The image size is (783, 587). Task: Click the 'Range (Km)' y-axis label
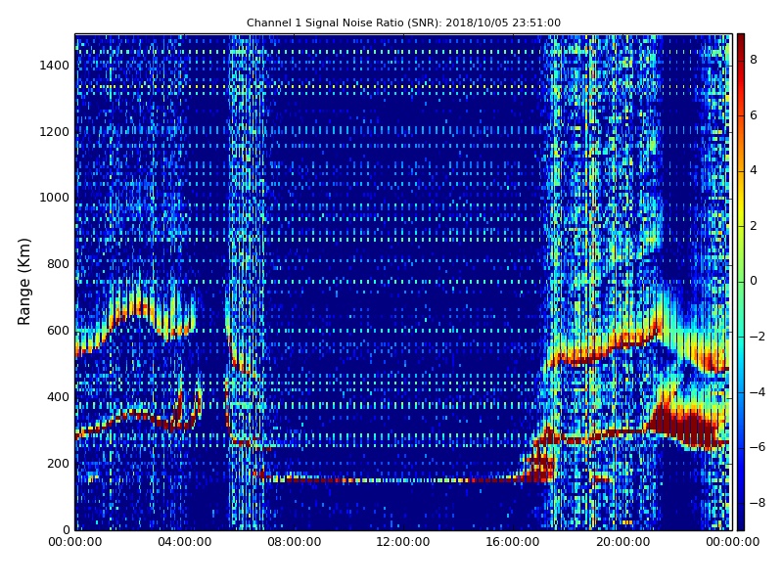[x=23, y=282]
